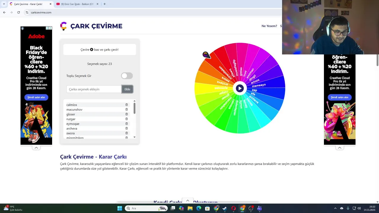Click the options list scroll-up arrow

pyautogui.click(x=134, y=101)
